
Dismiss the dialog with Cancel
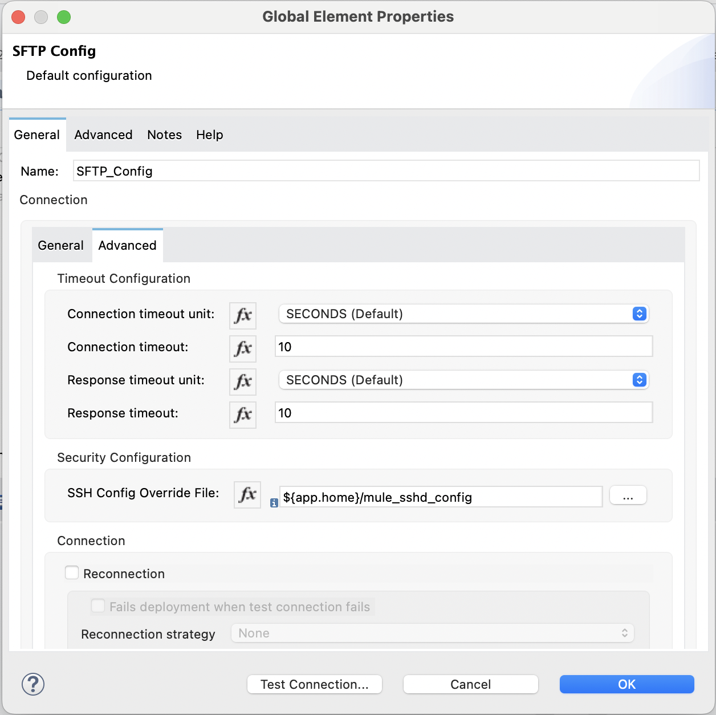(x=470, y=684)
